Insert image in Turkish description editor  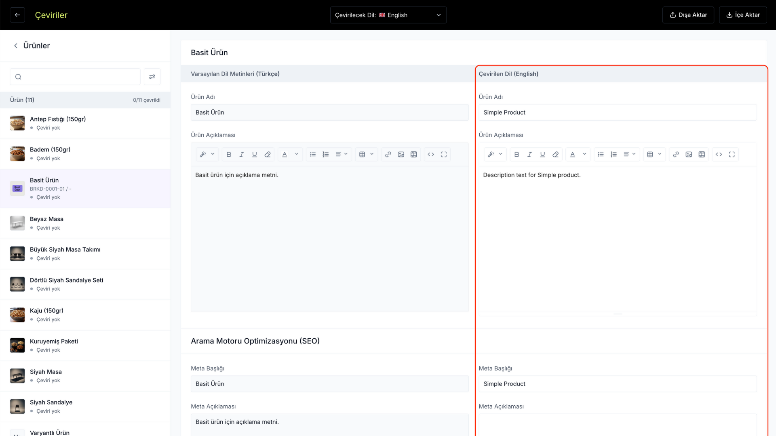point(401,154)
